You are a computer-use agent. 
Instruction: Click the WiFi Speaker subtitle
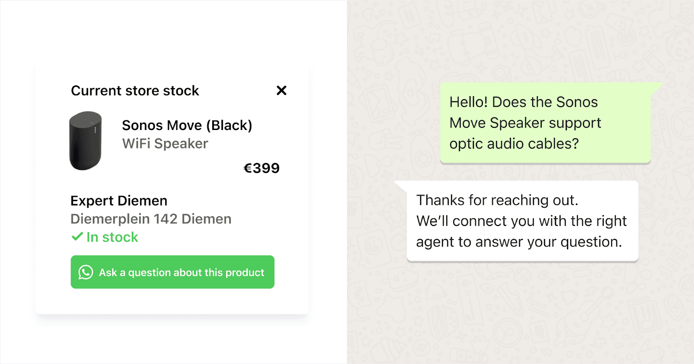165,143
